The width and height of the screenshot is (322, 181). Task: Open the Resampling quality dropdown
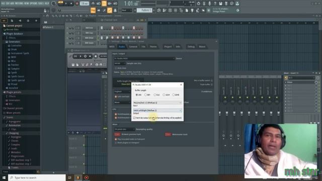pyautogui.click(x=124, y=129)
